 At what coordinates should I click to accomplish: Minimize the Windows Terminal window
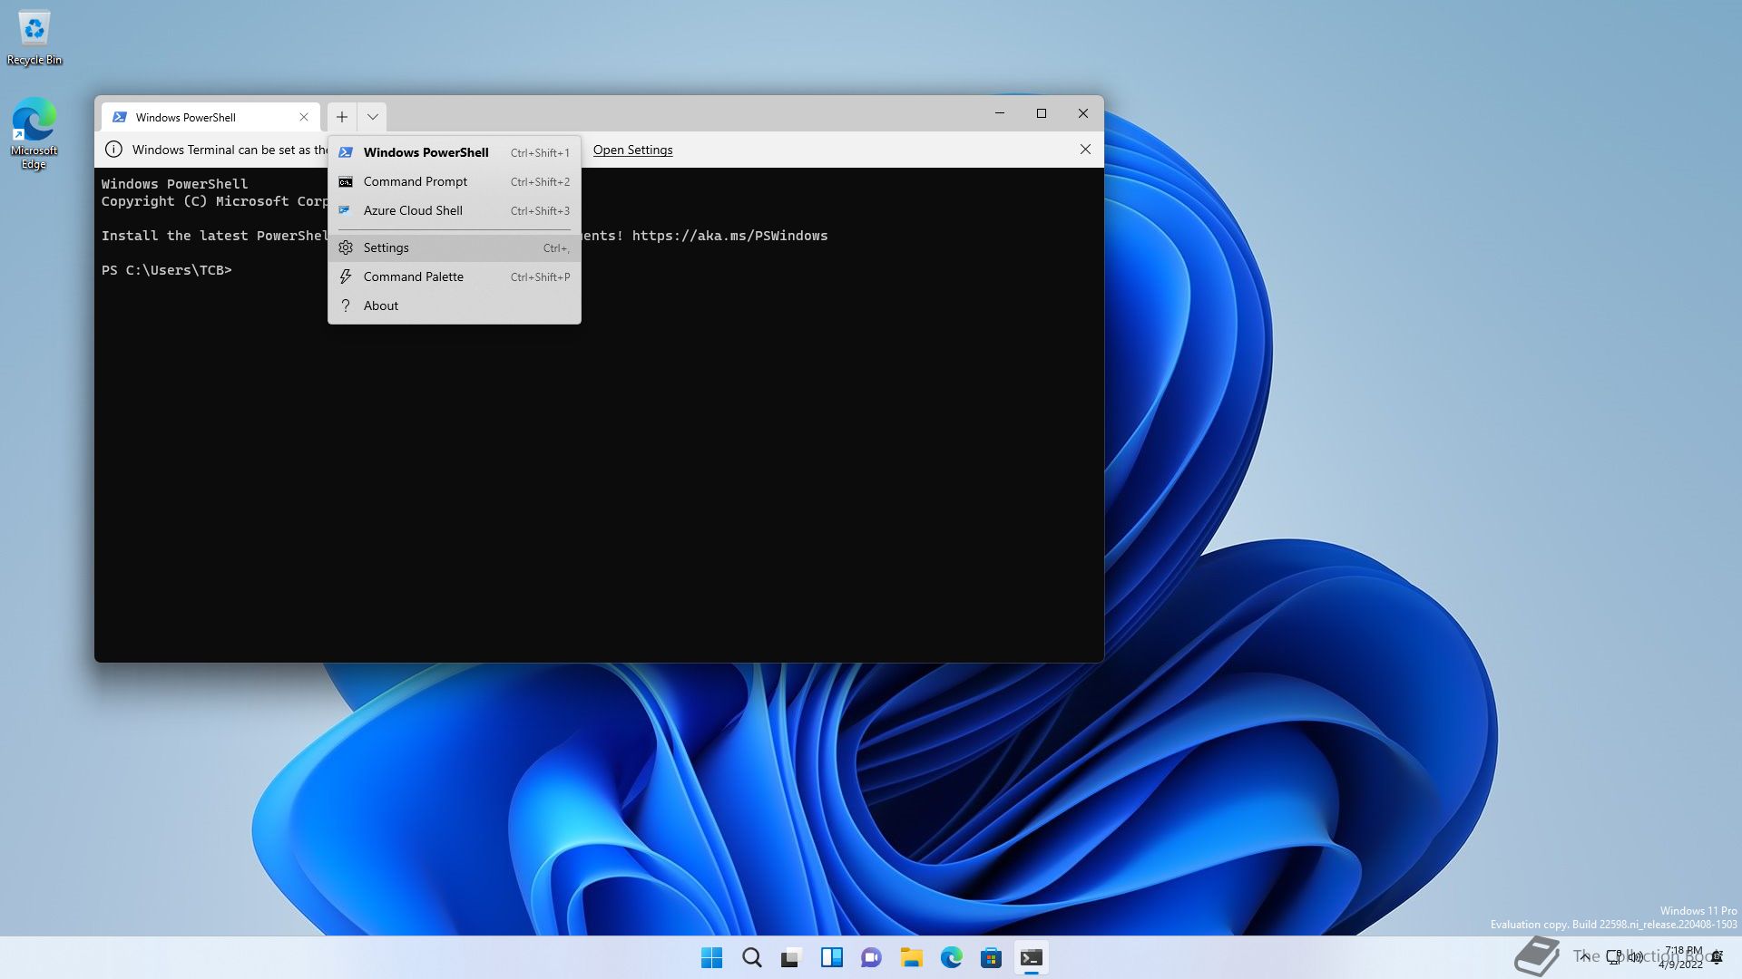(x=1000, y=113)
